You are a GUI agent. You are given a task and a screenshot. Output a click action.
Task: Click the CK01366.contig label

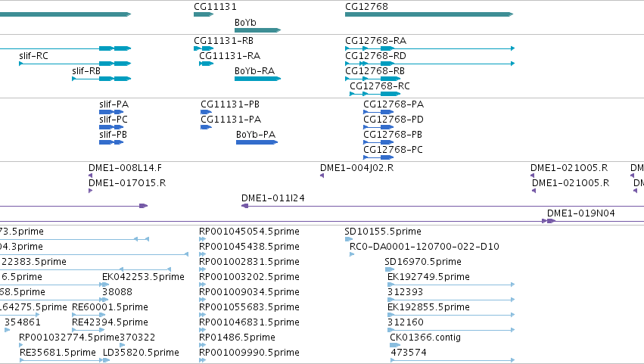pyautogui.click(x=425, y=338)
